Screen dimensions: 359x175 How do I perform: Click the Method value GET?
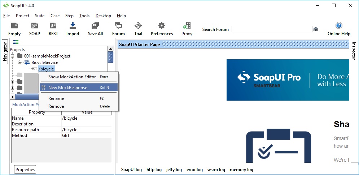(87, 135)
